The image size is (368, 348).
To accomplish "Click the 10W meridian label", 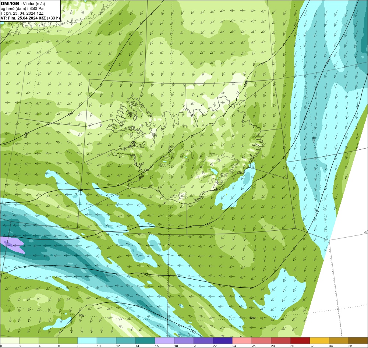I will pyautogui.click(x=314, y=140).
